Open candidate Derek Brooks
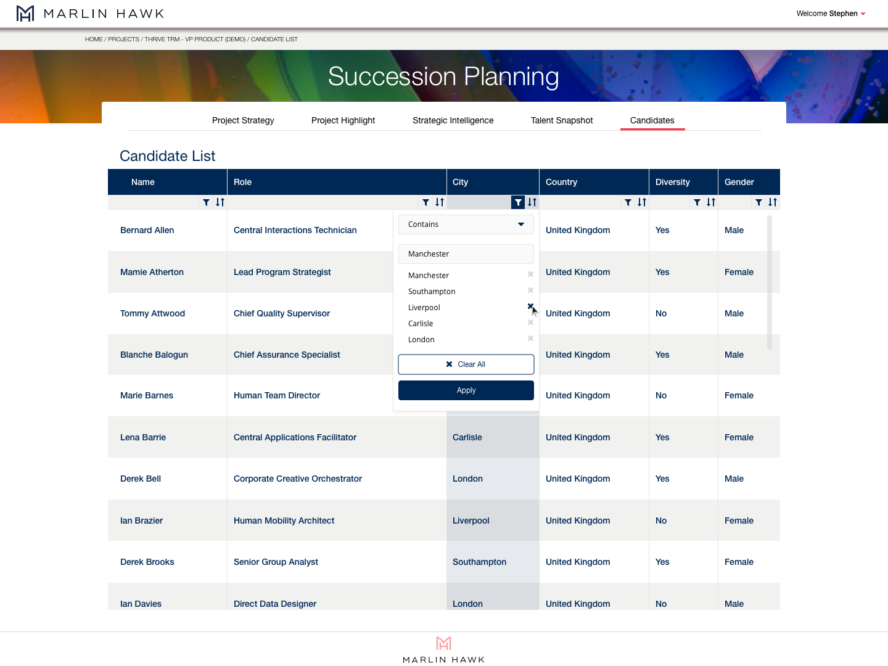Image resolution: width=888 pixels, height=666 pixels. tap(147, 562)
